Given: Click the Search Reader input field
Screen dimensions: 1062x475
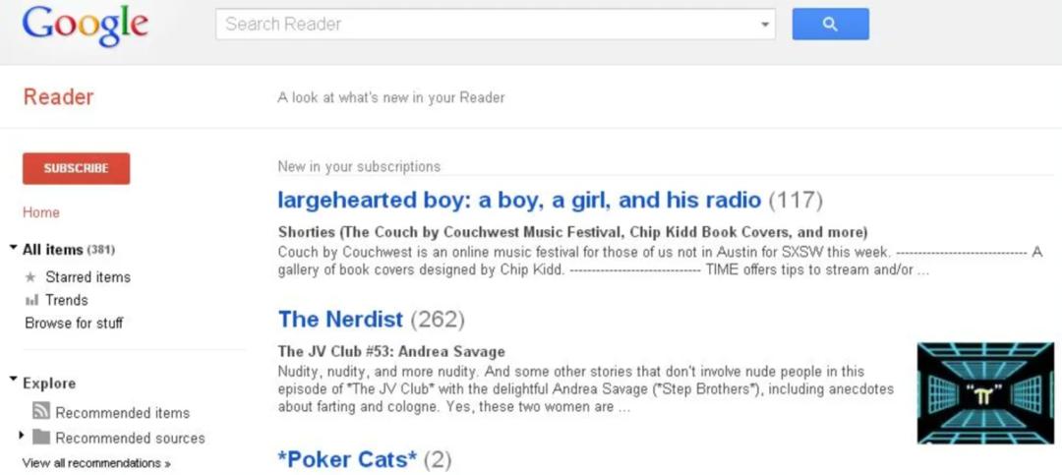Looking at the screenshot, I should [x=487, y=25].
